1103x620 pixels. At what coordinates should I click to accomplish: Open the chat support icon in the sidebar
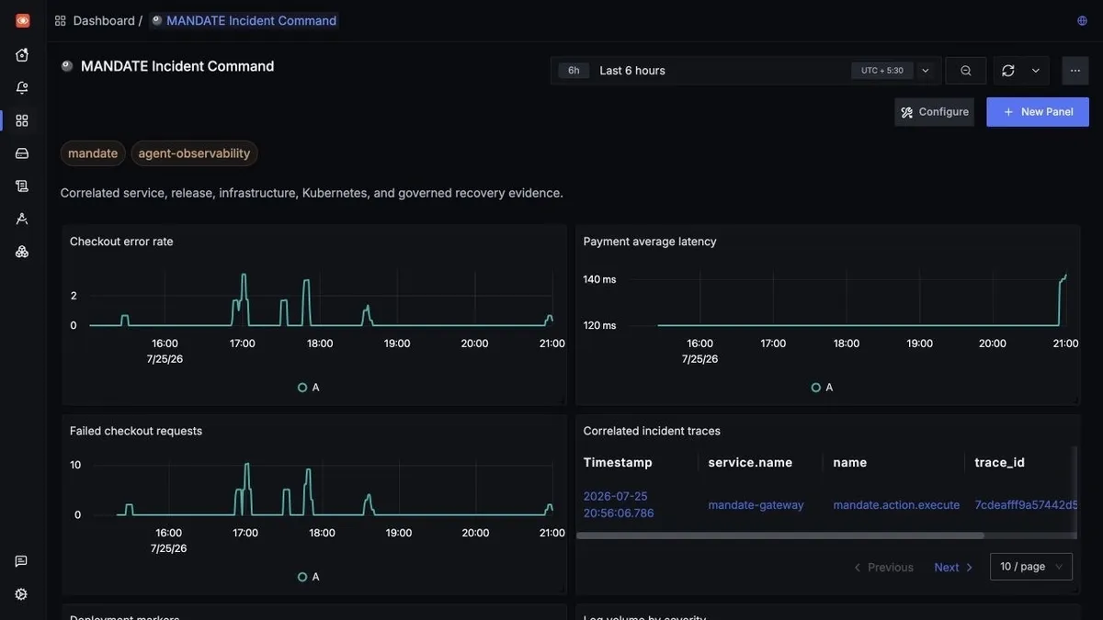21,561
